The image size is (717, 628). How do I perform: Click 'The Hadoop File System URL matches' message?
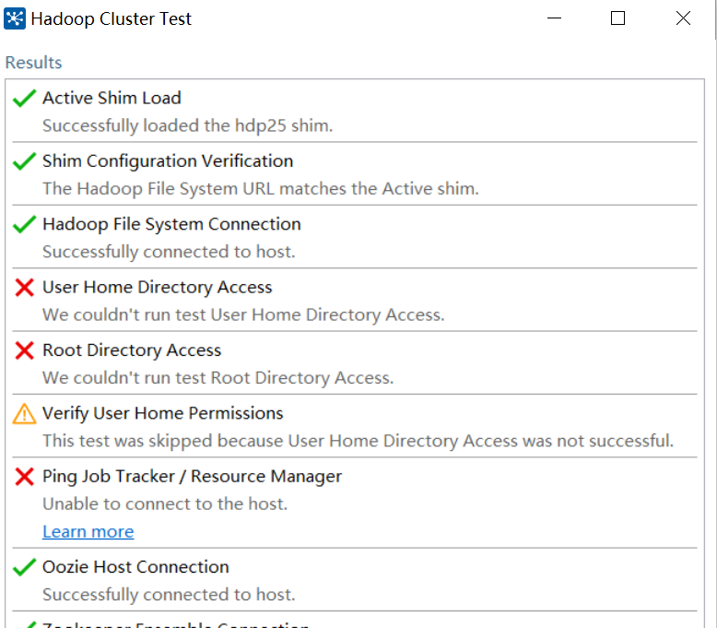click(x=261, y=188)
